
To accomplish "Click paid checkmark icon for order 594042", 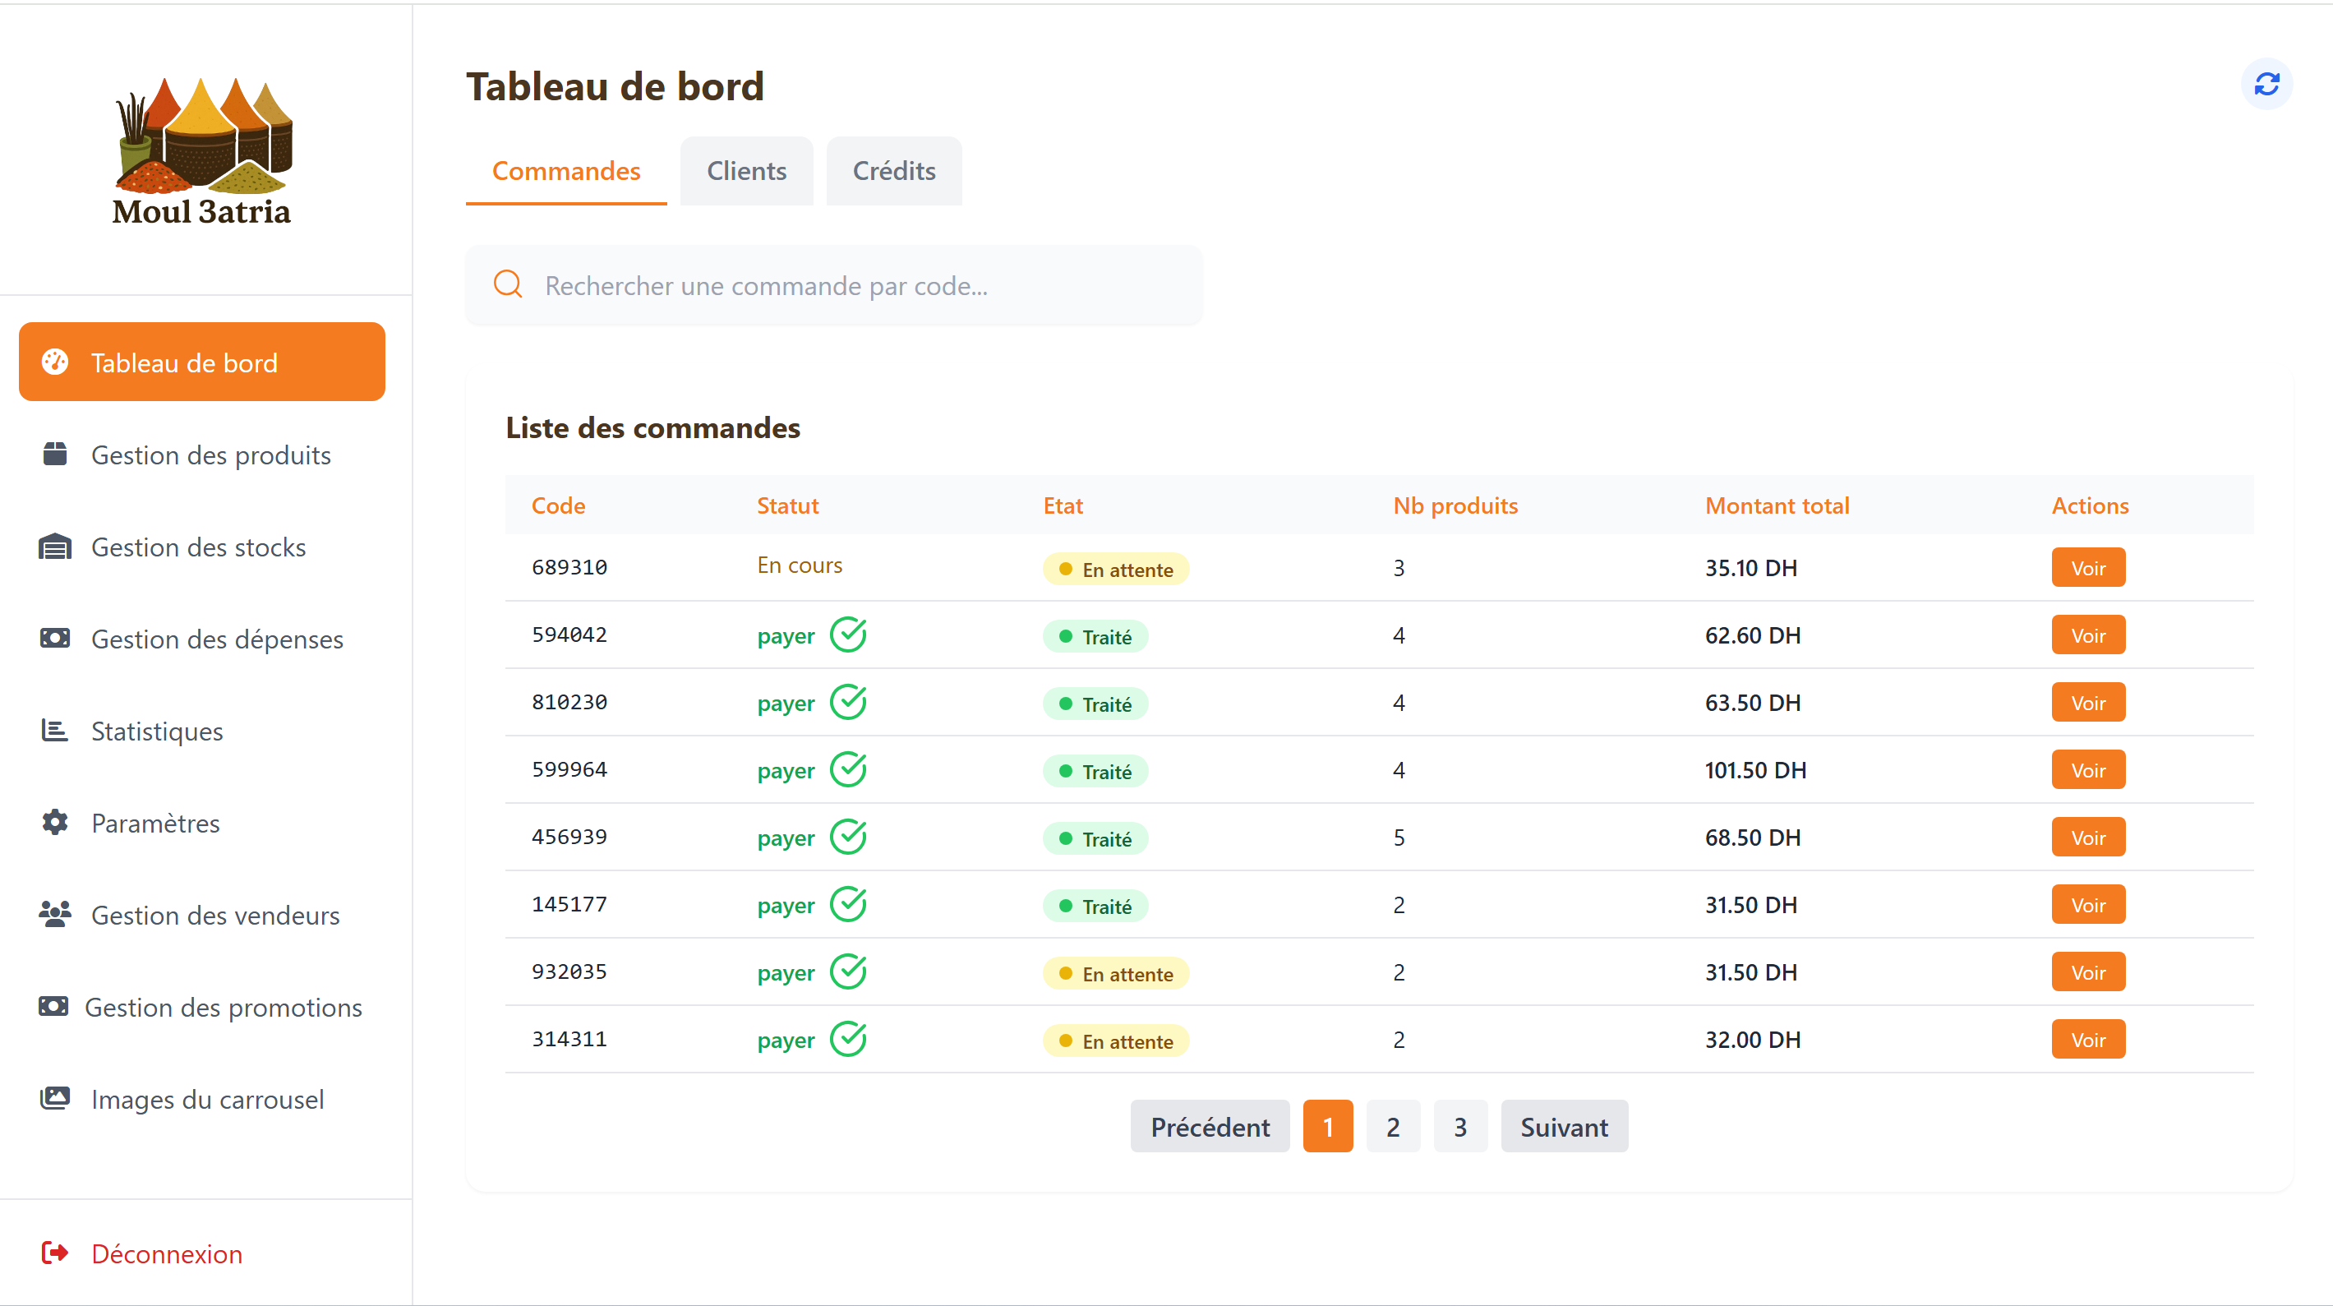I will pyautogui.click(x=849, y=635).
